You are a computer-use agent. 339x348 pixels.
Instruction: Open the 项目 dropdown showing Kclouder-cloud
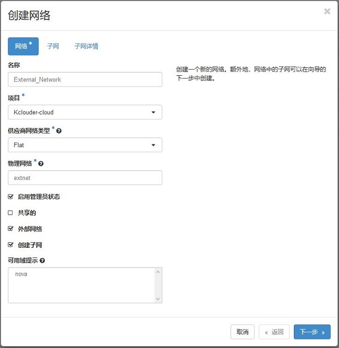[x=85, y=112]
